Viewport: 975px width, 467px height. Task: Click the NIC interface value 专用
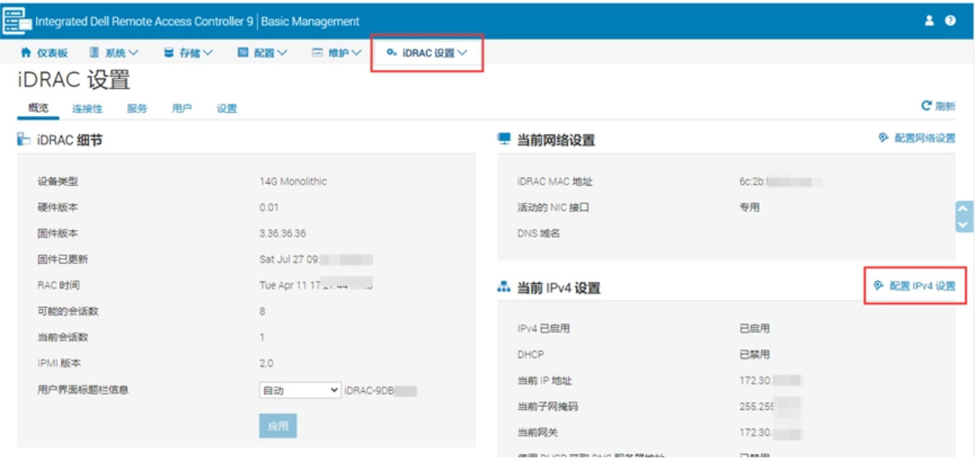click(749, 208)
